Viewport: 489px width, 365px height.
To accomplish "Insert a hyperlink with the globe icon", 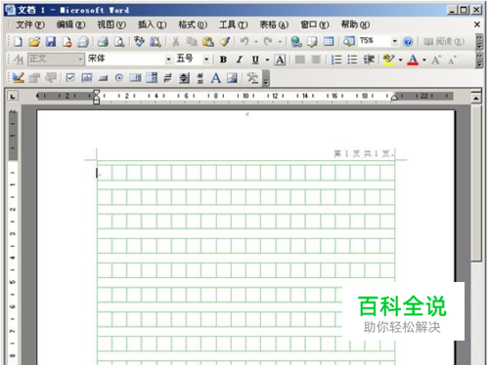I will point(296,42).
